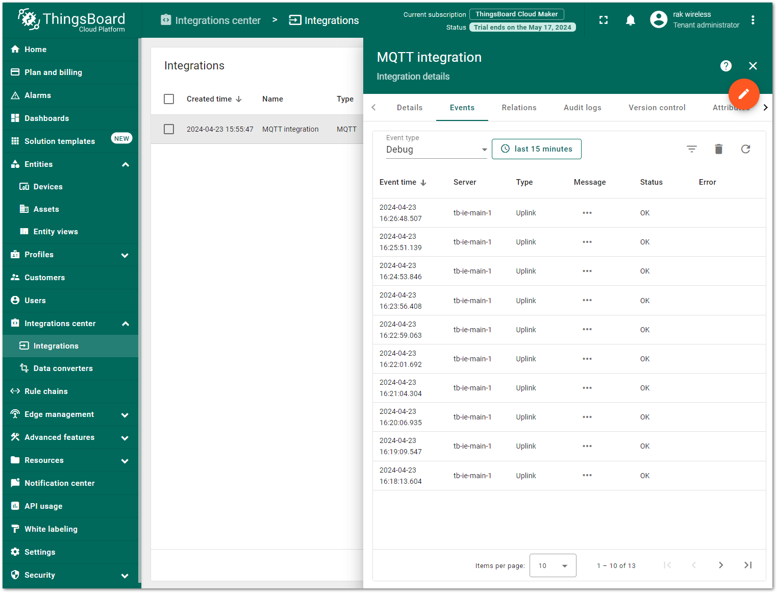Open Entity views in sidebar
The width and height of the screenshot is (777, 593).
click(70, 232)
